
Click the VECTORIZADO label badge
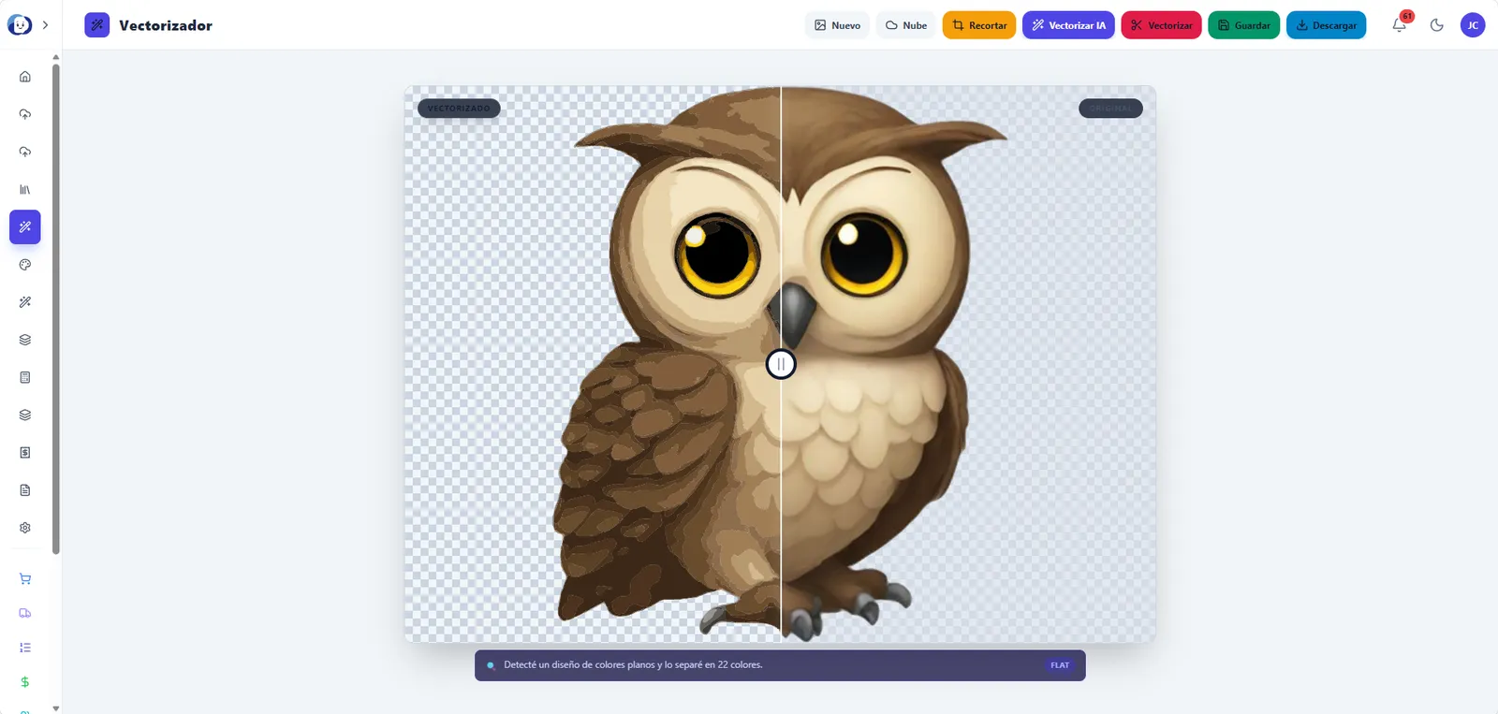pos(459,109)
